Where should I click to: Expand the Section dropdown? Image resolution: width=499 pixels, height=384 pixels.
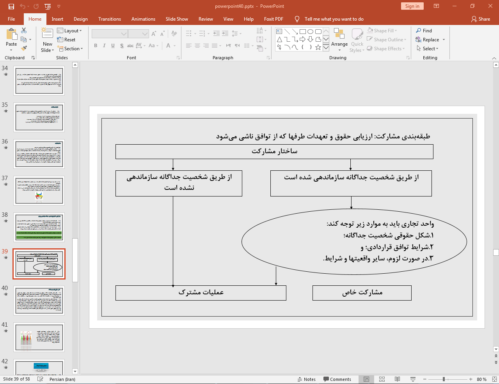click(x=71, y=48)
